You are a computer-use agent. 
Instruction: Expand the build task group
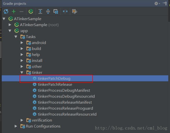pos(22,49)
